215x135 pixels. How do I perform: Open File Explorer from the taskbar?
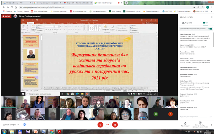coord(12,132)
